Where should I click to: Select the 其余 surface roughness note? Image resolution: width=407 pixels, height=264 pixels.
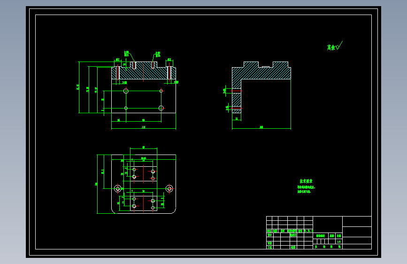click(x=335, y=46)
